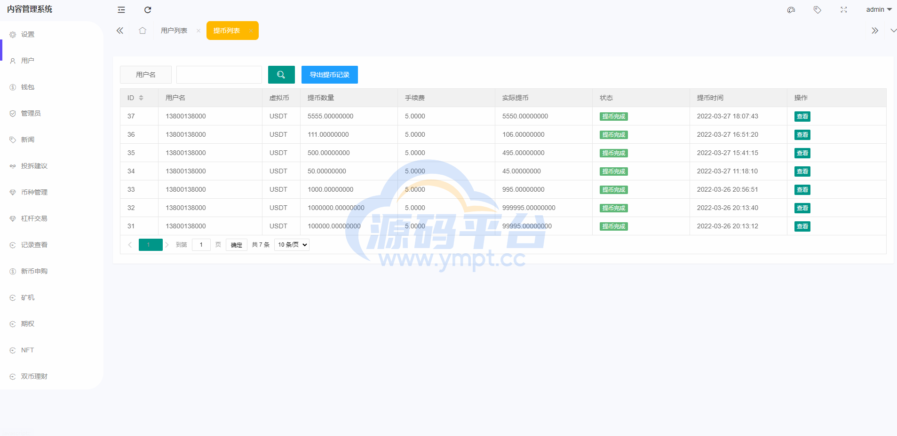
Task: Open 新币申购 in the sidebar
Action: (x=52, y=271)
